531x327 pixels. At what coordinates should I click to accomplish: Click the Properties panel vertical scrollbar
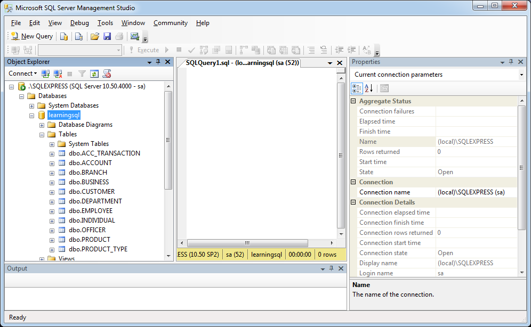[521, 168]
